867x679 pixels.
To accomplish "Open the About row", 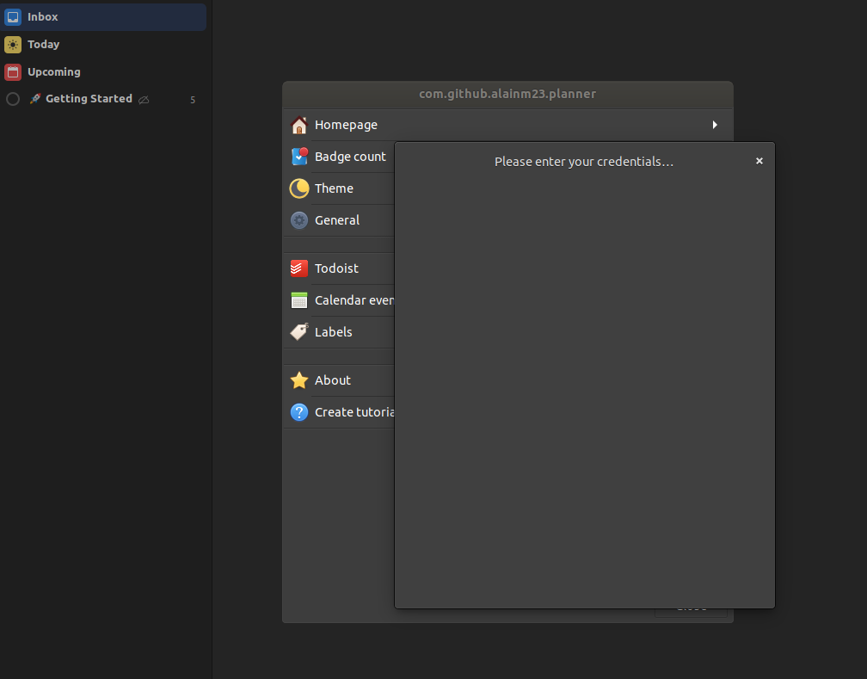I will (339, 380).
